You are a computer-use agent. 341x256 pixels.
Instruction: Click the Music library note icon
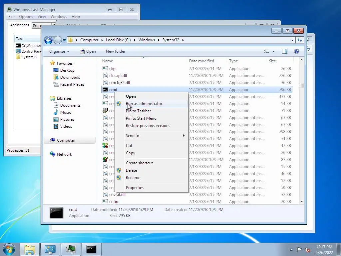[x=56, y=112]
